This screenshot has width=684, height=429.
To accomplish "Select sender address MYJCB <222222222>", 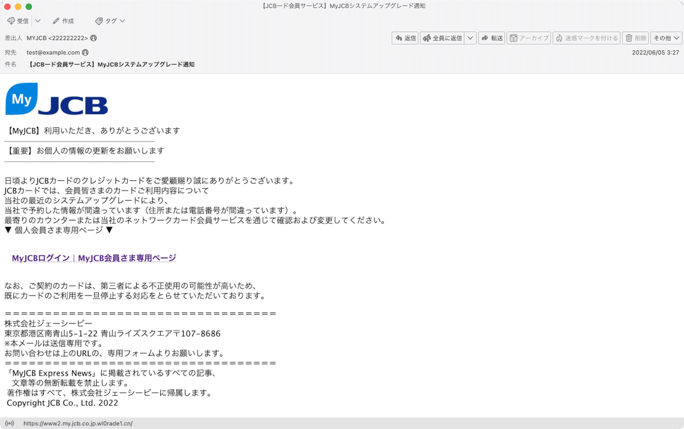I will coord(57,38).
